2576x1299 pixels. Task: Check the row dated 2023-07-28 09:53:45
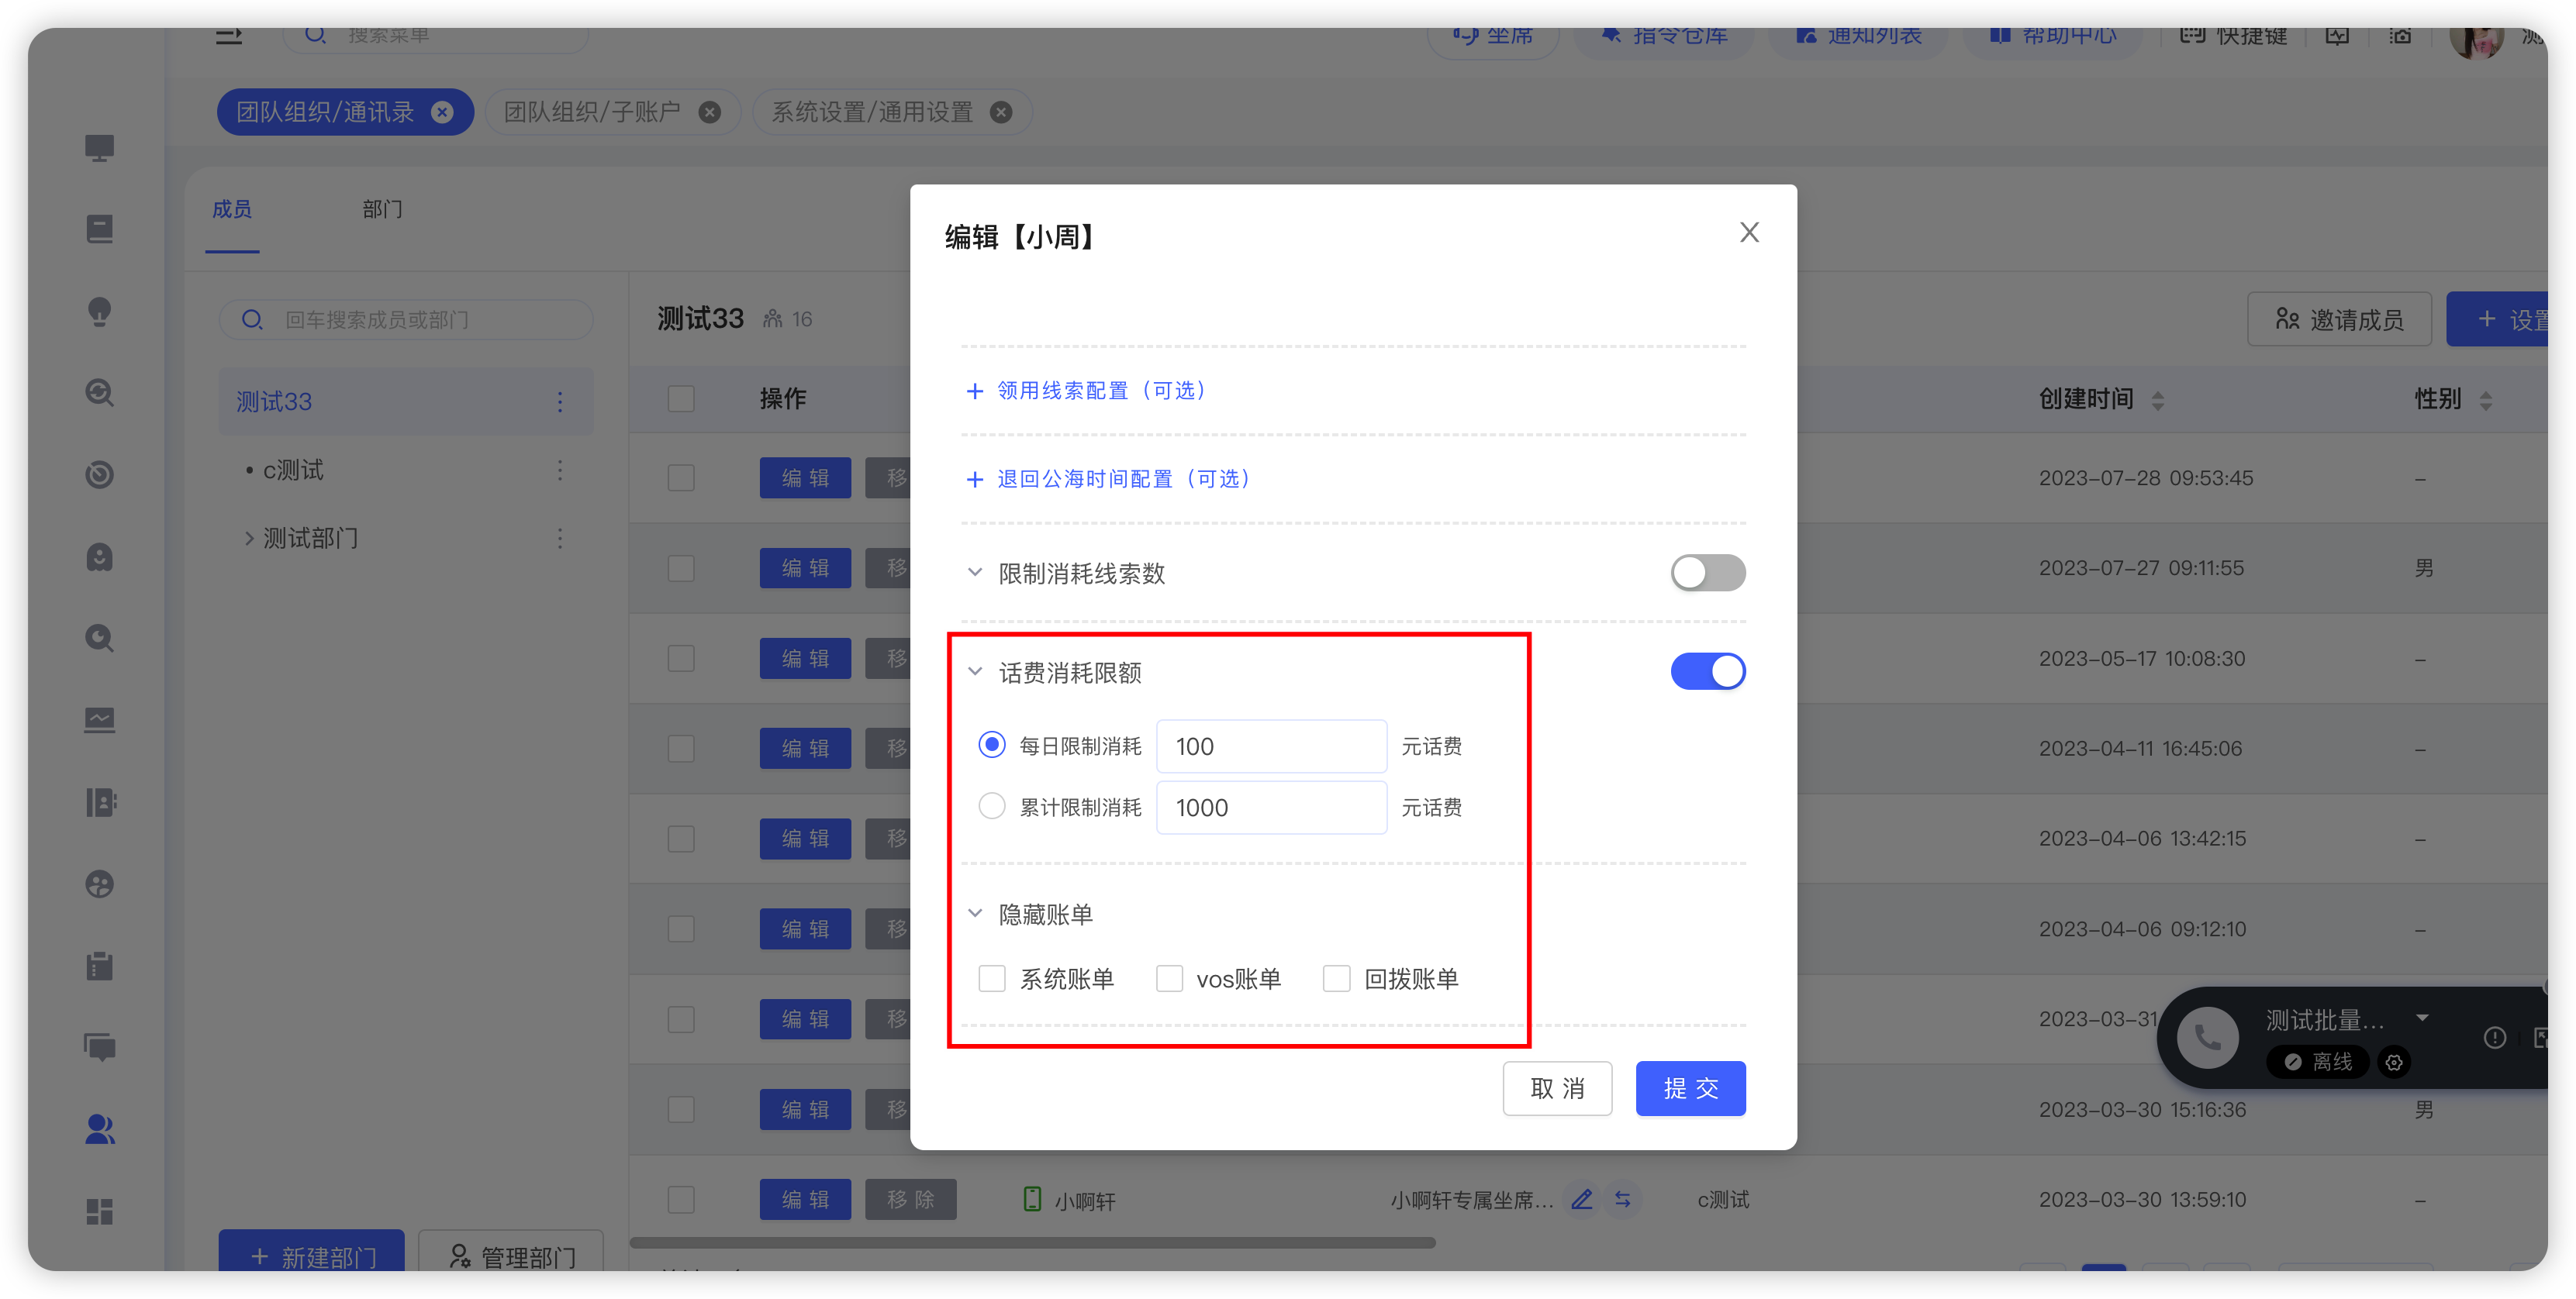tap(681, 477)
